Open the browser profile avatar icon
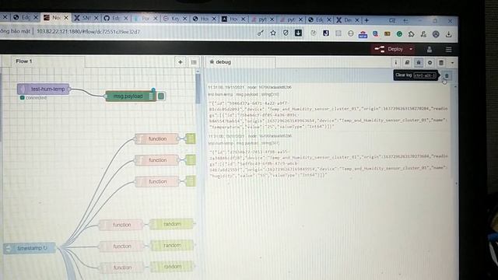Viewport: 498px width, 280px height. click(x=436, y=34)
